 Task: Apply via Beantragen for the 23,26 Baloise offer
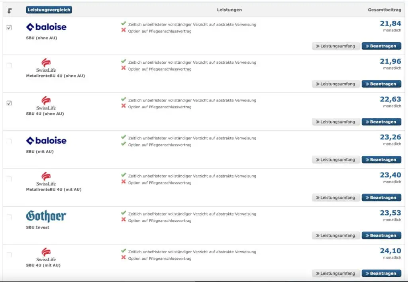381,160
